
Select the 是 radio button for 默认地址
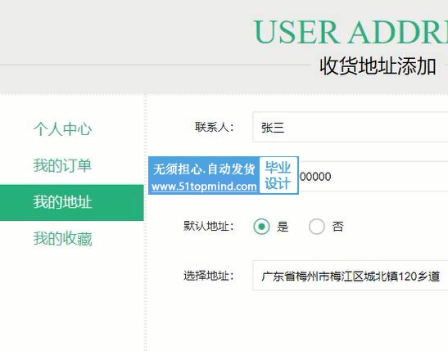(x=261, y=227)
